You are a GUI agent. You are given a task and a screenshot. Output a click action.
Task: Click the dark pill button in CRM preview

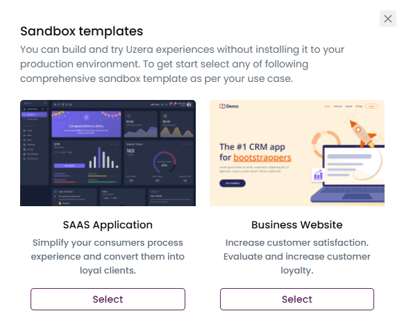233,183
